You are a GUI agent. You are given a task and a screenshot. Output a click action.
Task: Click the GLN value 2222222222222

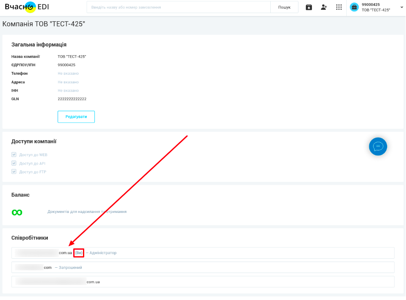click(x=72, y=99)
